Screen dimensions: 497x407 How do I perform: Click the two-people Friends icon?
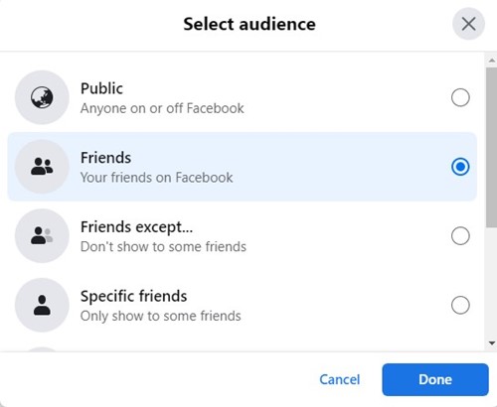click(x=42, y=167)
